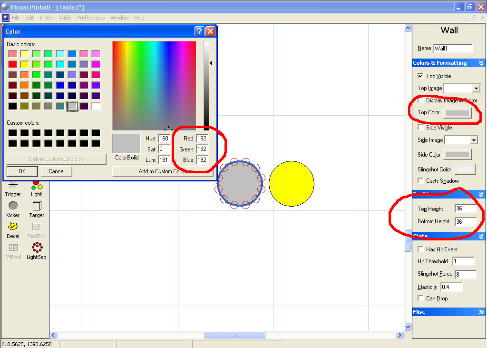Click OK in the Color dialog
Screen dimensions: 487x348
(22, 171)
